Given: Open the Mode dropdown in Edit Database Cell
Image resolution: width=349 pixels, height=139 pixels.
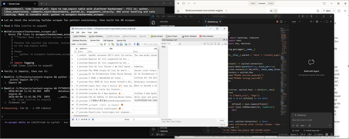Looking at the screenshot, I should 173,44.
